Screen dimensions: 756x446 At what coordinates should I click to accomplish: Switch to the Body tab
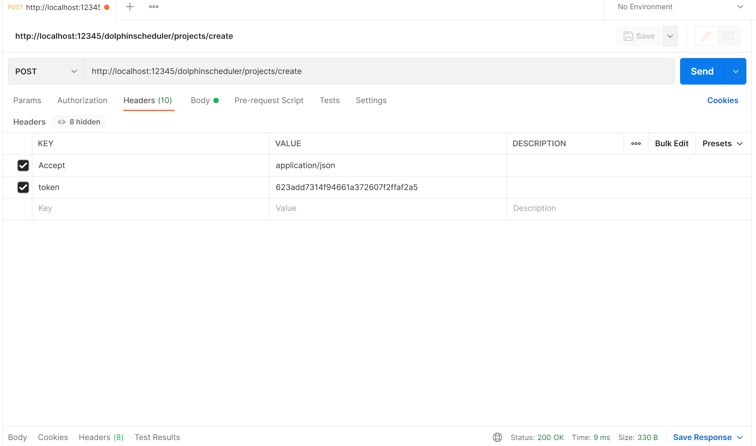pyautogui.click(x=200, y=100)
